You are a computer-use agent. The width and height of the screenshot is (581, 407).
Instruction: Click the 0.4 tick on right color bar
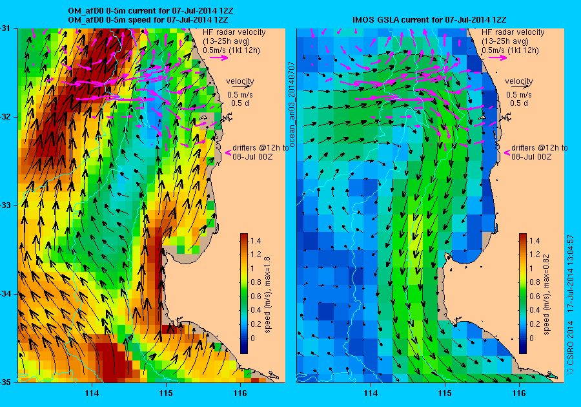tap(535, 310)
